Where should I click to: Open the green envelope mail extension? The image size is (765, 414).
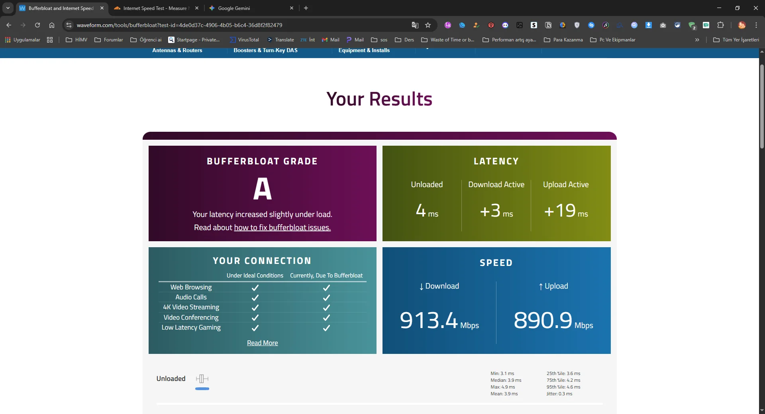point(706,25)
